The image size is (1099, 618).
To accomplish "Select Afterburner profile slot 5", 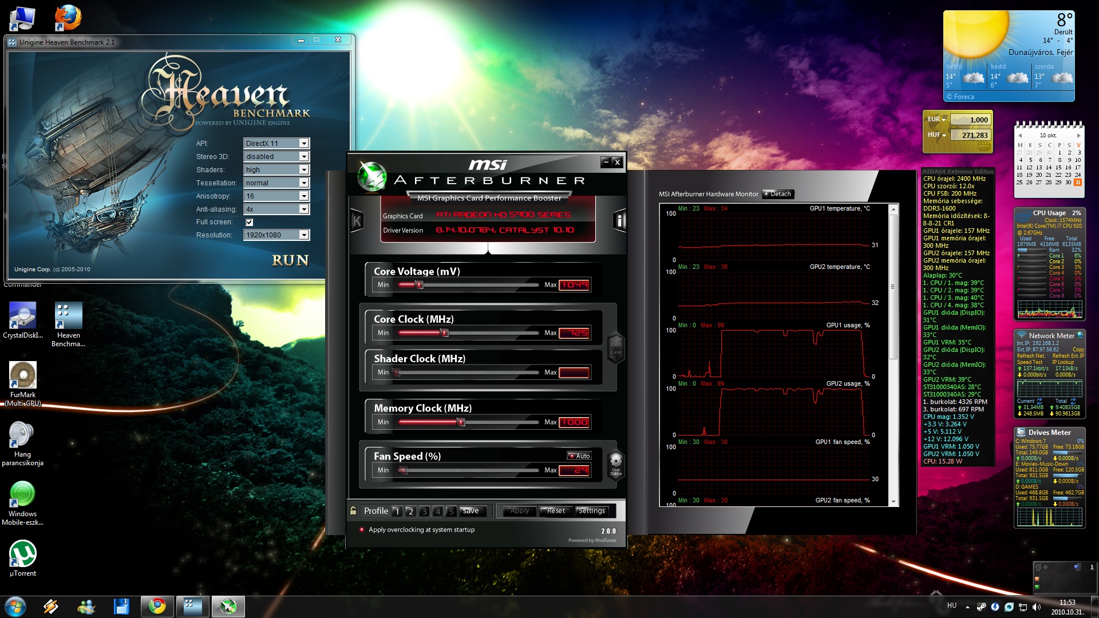I will pos(451,511).
